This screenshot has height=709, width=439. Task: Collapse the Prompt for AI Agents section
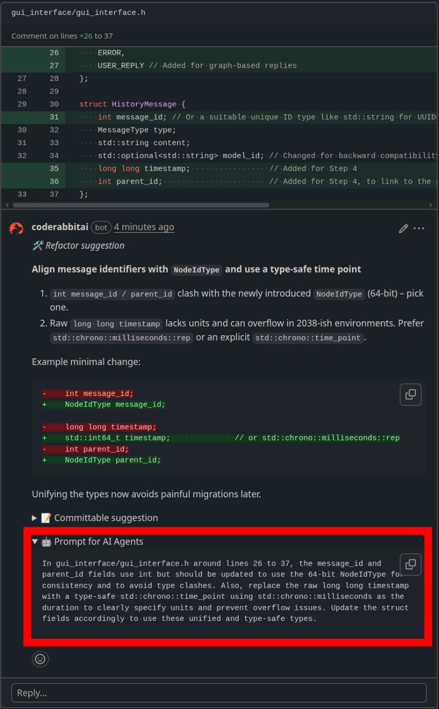point(34,542)
